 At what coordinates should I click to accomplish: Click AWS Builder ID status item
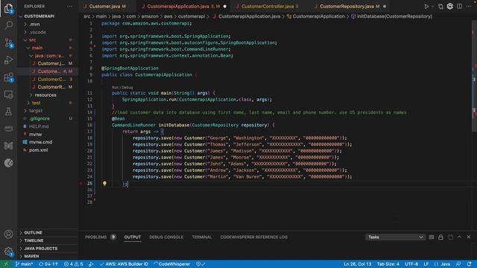(124, 264)
